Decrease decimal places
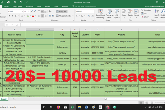Screen dimensions: 165x110 coord(92,16)
